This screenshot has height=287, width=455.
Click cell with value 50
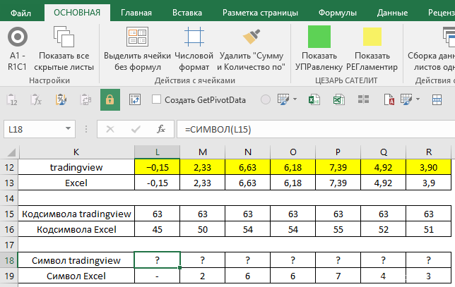[x=203, y=229]
